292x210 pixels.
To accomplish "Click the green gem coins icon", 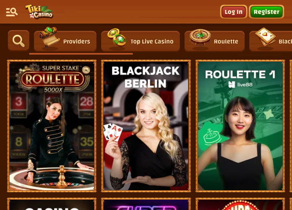I will point(117,37).
